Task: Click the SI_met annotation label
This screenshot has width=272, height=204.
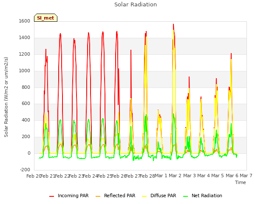Action: (45, 18)
